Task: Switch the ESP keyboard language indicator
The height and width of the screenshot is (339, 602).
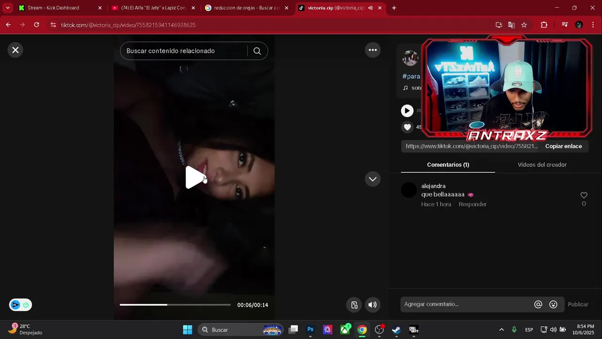Action: pyautogui.click(x=529, y=330)
